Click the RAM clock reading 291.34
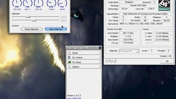The height and width of the screenshot is (99, 176). pyautogui.click(x=38, y=9)
